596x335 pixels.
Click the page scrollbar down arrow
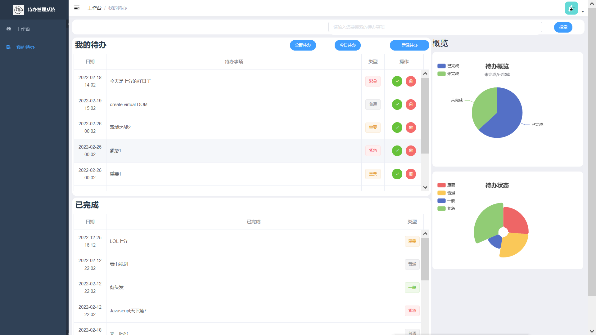pos(592,331)
